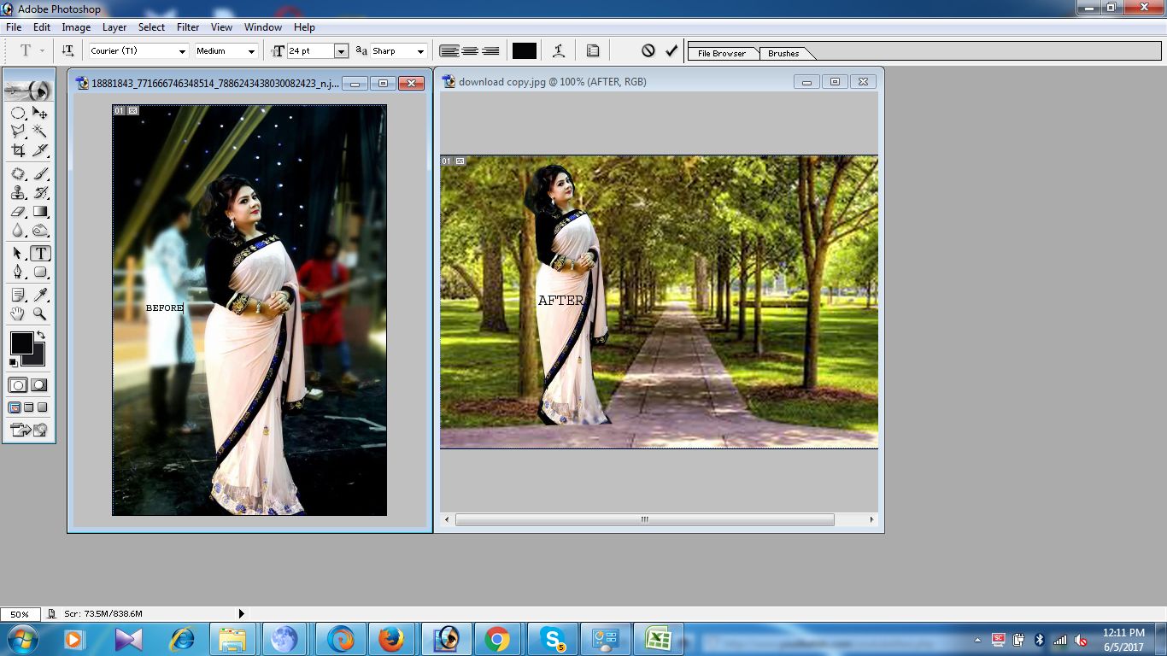The height and width of the screenshot is (656, 1167).
Task: Show the Character and Paragraph palettes
Action: [x=593, y=50]
